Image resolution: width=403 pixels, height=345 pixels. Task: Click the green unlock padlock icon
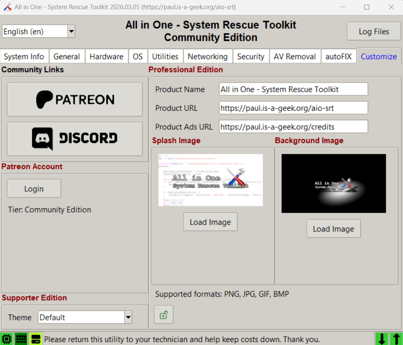(x=164, y=315)
